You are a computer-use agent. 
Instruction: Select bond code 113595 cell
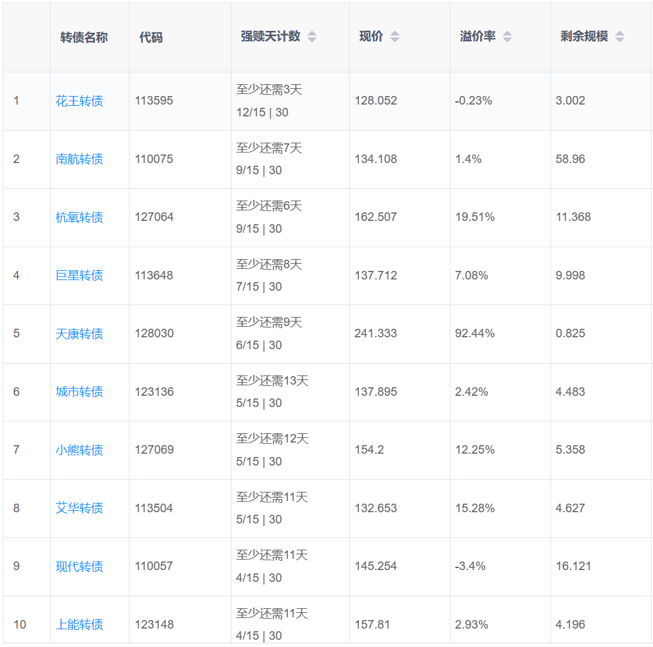(154, 101)
